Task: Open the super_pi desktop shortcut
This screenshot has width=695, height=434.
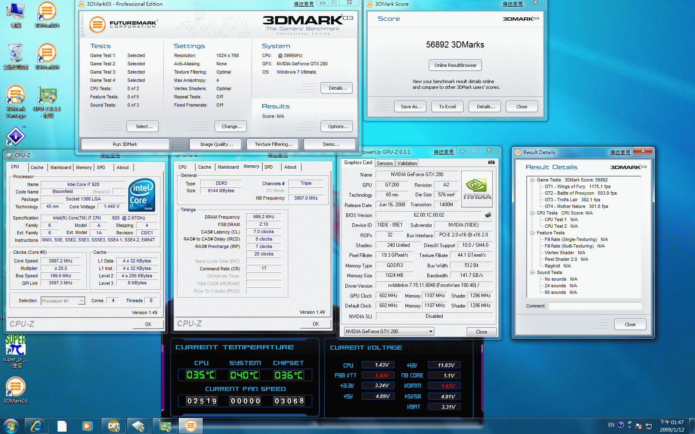Action: (16, 351)
